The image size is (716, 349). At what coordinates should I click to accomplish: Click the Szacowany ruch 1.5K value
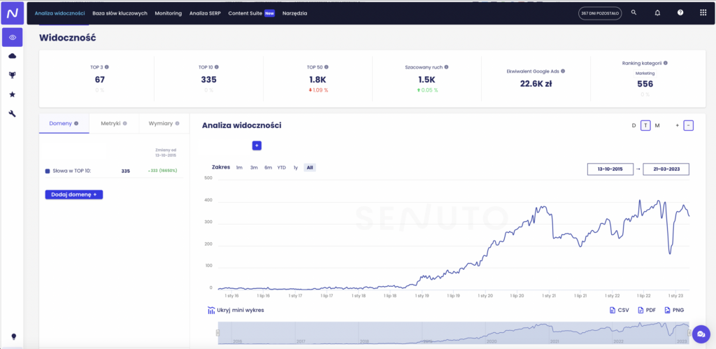pyautogui.click(x=427, y=80)
